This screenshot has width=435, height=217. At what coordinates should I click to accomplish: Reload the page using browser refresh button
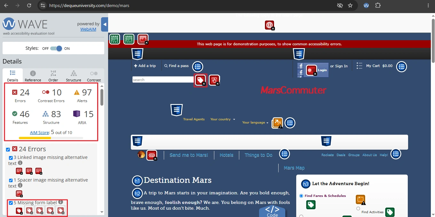(29, 5)
